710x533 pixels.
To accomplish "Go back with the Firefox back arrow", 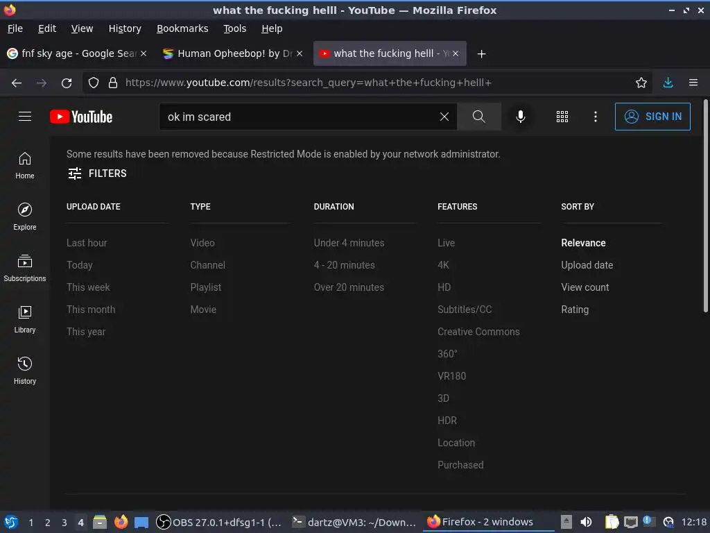I will [x=17, y=83].
